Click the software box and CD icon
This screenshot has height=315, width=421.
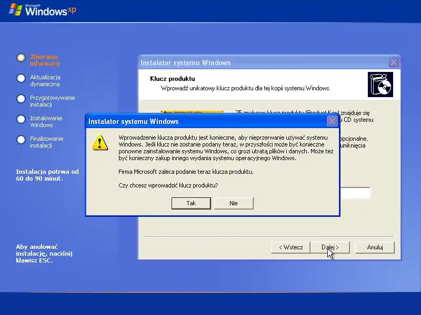click(380, 85)
